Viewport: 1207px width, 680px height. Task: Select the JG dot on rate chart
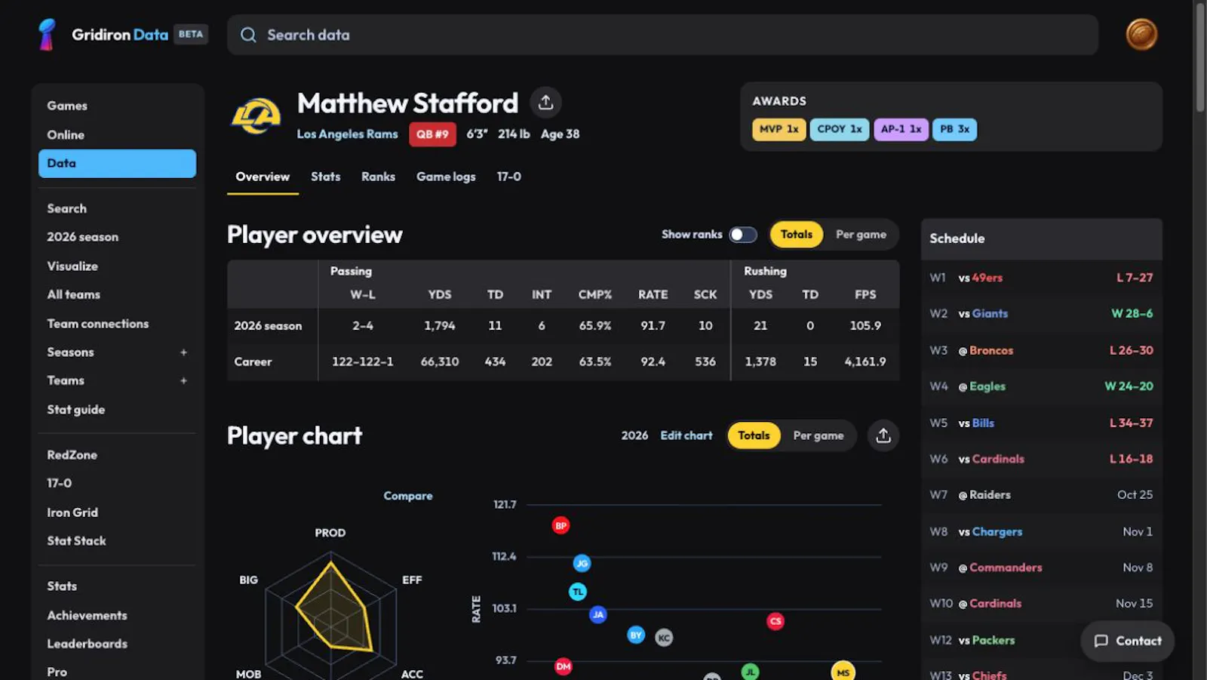582,563
